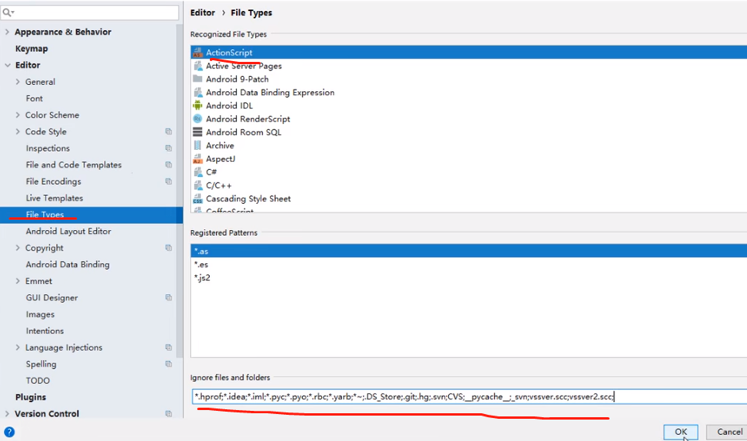Expand the Emmet node

point(17,281)
